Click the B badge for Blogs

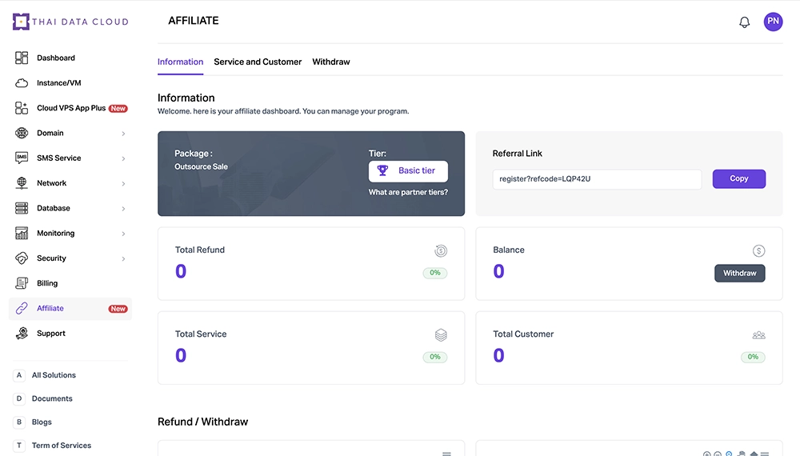19,422
